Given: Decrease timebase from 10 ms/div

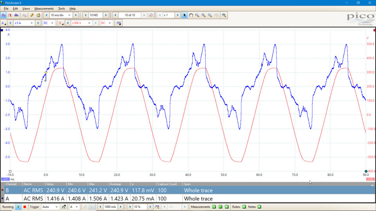Looking at the screenshot, I should 47,15.
